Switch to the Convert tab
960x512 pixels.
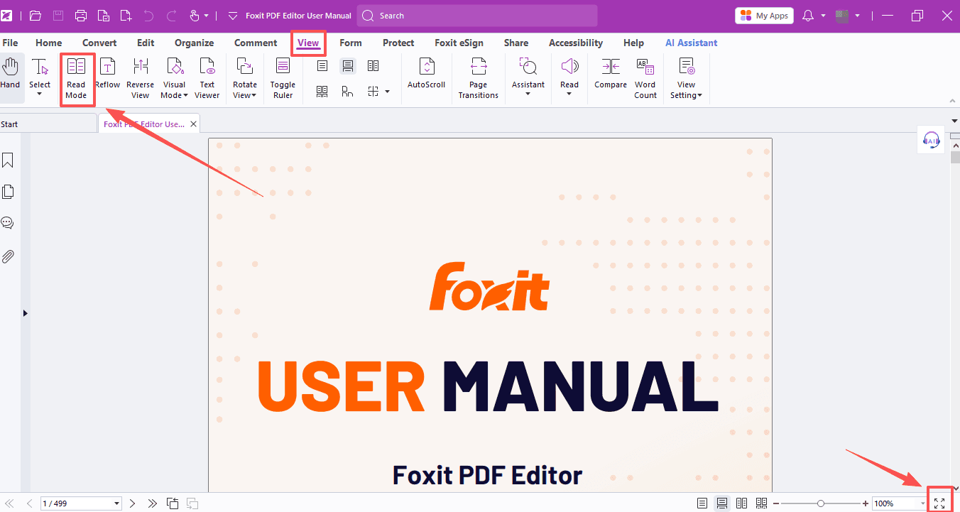tap(99, 43)
